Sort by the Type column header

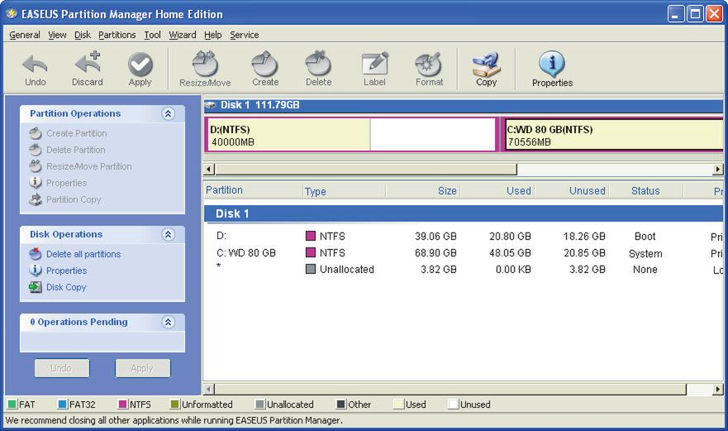(344, 190)
